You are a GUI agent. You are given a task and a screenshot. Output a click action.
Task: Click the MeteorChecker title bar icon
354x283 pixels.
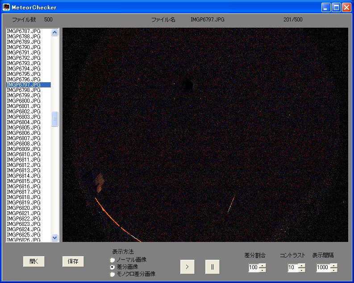coord(6,7)
